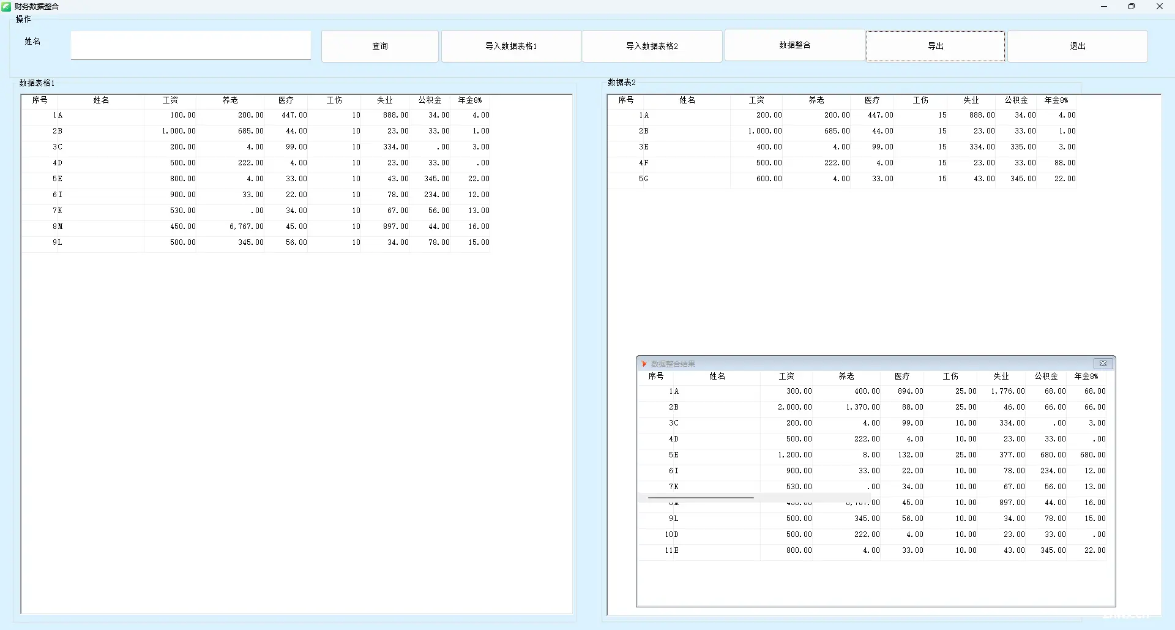The width and height of the screenshot is (1175, 630).
Task: Click 序号 column header in 数据表格1
Action: [x=40, y=100]
